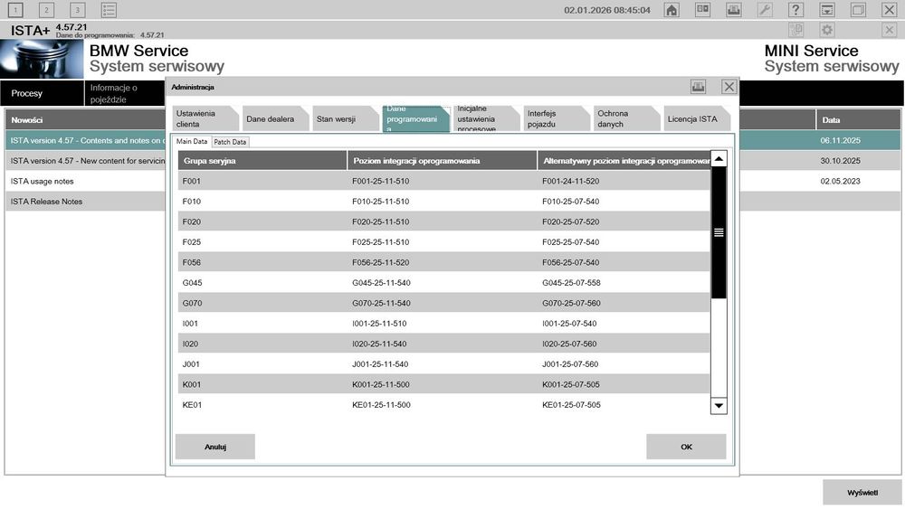Select the G045 series row

pos(443,282)
